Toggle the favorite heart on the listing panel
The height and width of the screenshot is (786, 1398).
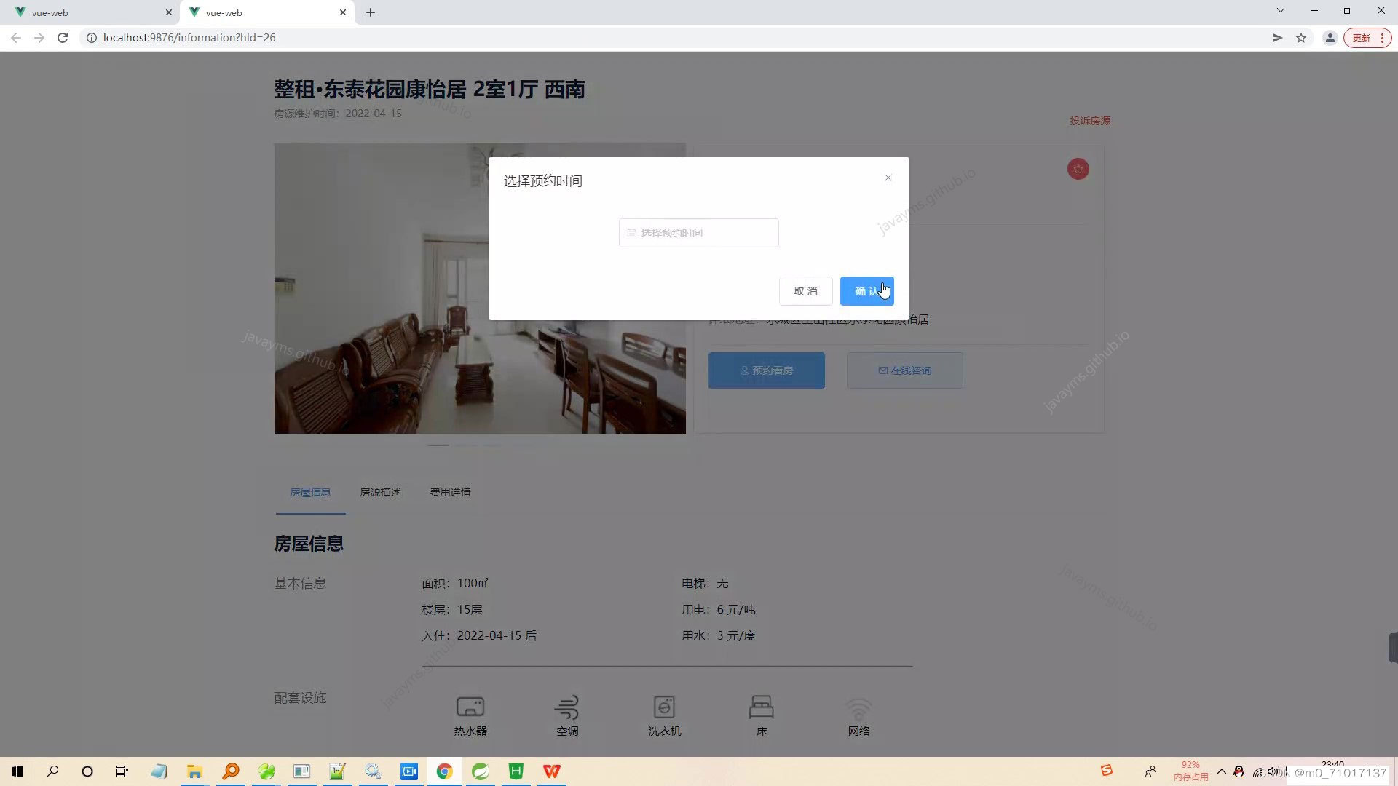1078,168
